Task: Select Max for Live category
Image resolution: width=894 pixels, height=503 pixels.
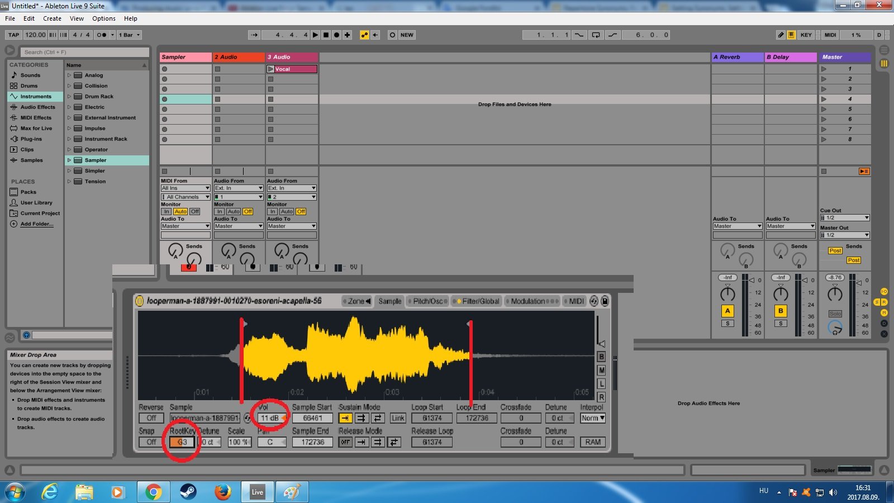Action: pyautogui.click(x=36, y=128)
